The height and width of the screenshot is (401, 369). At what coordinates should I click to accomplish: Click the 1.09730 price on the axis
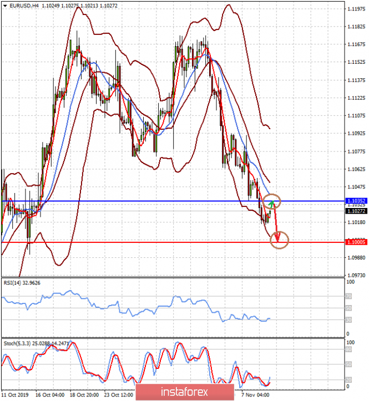click(356, 275)
